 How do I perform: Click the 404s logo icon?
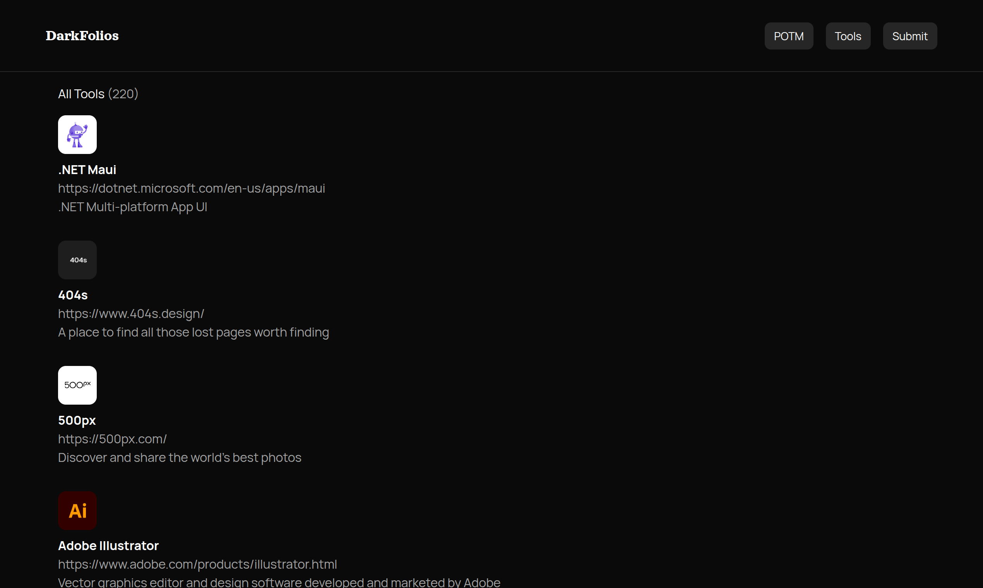pyautogui.click(x=77, y=260)
